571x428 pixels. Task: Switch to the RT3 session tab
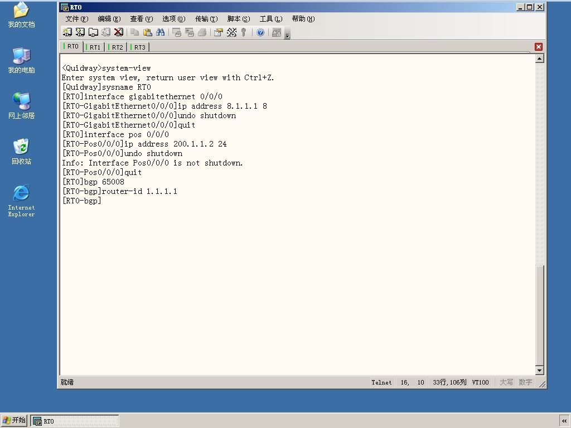pyautogui.click(x=138, y=47)
